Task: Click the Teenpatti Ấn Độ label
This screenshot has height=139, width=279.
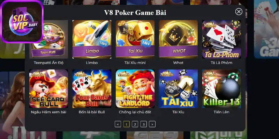Action: (x=48, y=63)
